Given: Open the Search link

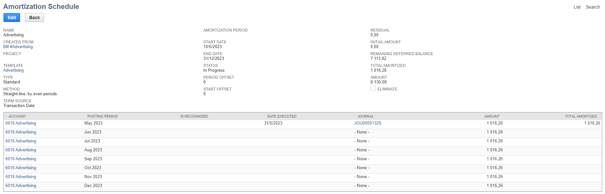Looking at the screenshot, I should (593, 7).
